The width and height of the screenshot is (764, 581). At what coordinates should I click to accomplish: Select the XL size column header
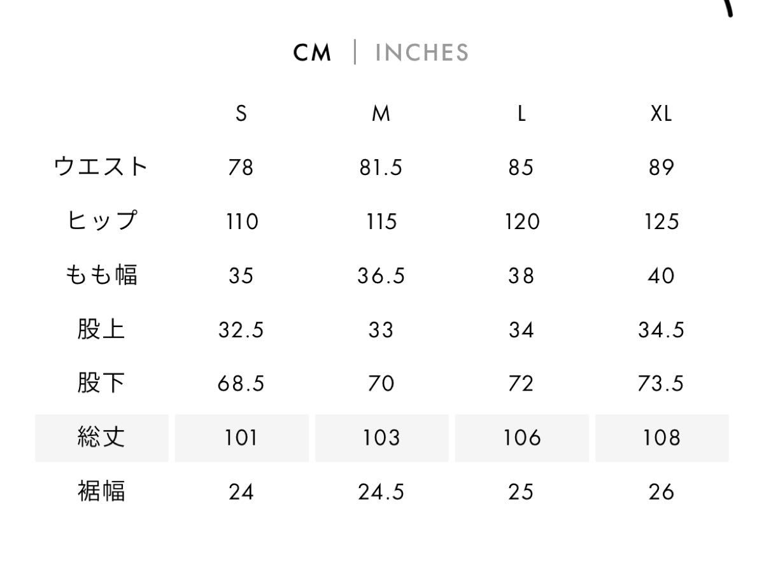pyautogui.click(x=661, y=114)
